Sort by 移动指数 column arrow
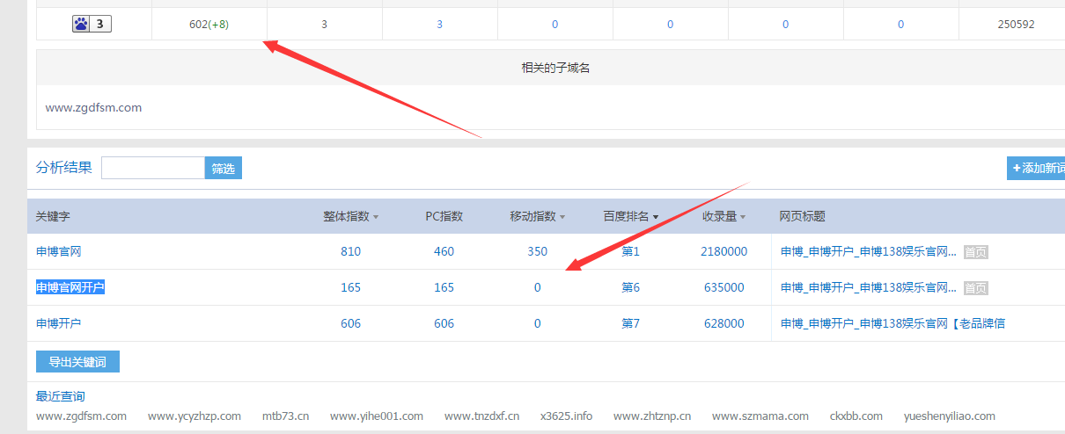Image resolution: width=1065 pixels, height=434 pixels. tap(562, 217)
